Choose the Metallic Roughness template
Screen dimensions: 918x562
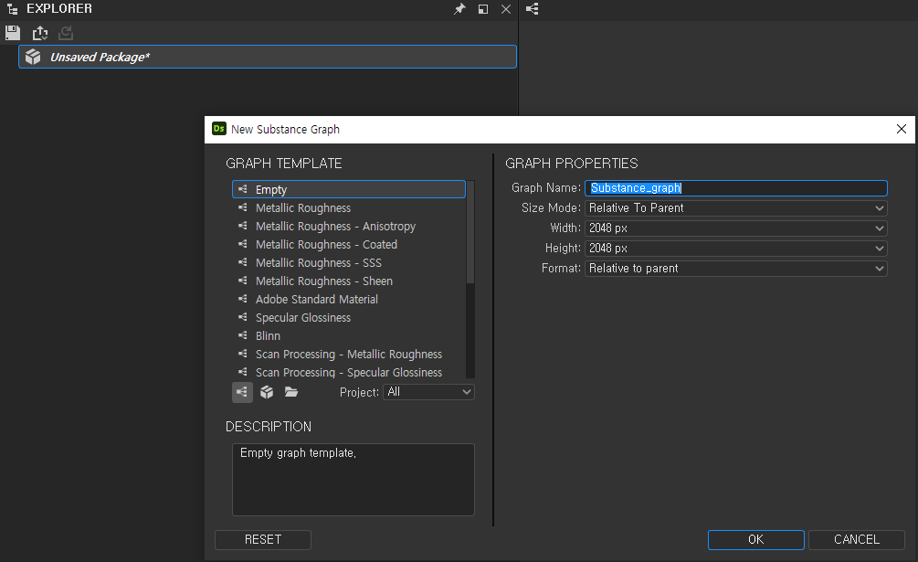pos(349,207)
